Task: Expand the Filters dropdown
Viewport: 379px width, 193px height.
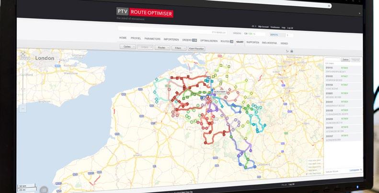Action: point(179,48)
